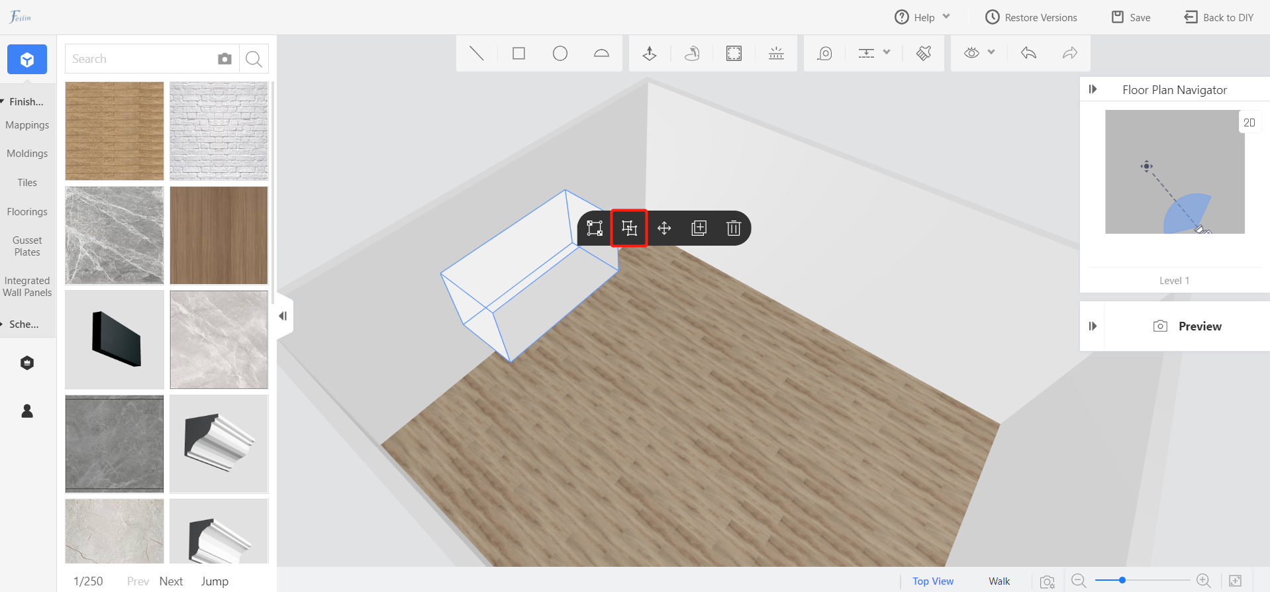
Task: Expand the Sche... category in sidebar
Action: click(x=24, y=324)
